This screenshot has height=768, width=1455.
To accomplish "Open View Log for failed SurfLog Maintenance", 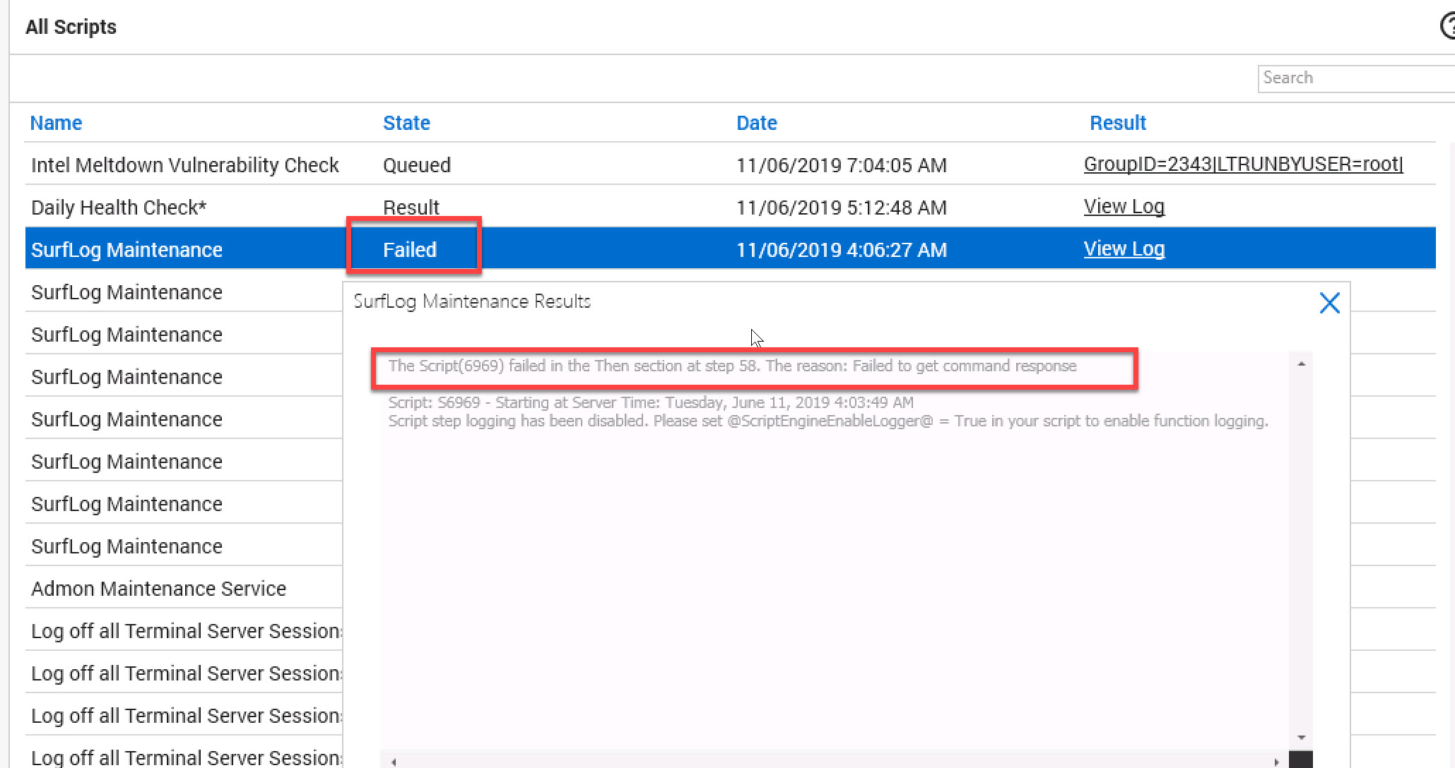I will 1124,249.
